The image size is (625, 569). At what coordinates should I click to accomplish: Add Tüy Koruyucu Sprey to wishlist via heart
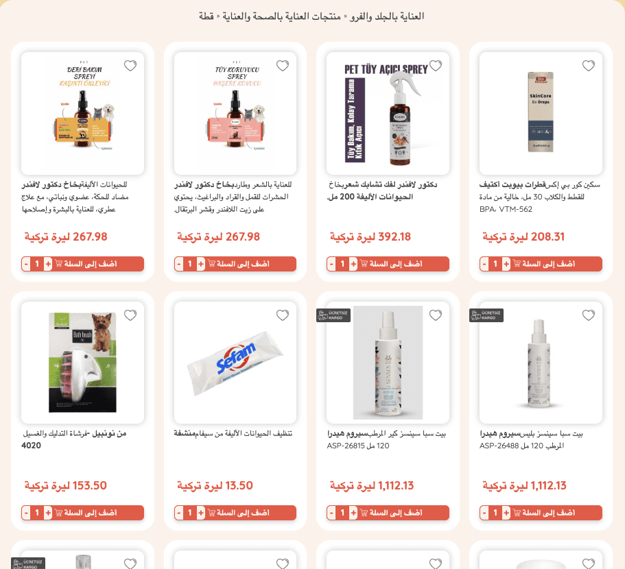[x=283, y=65]
